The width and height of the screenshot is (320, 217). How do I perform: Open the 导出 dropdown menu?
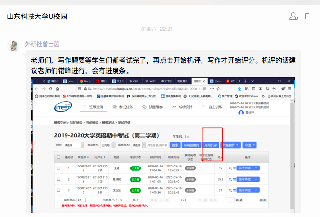249,145
